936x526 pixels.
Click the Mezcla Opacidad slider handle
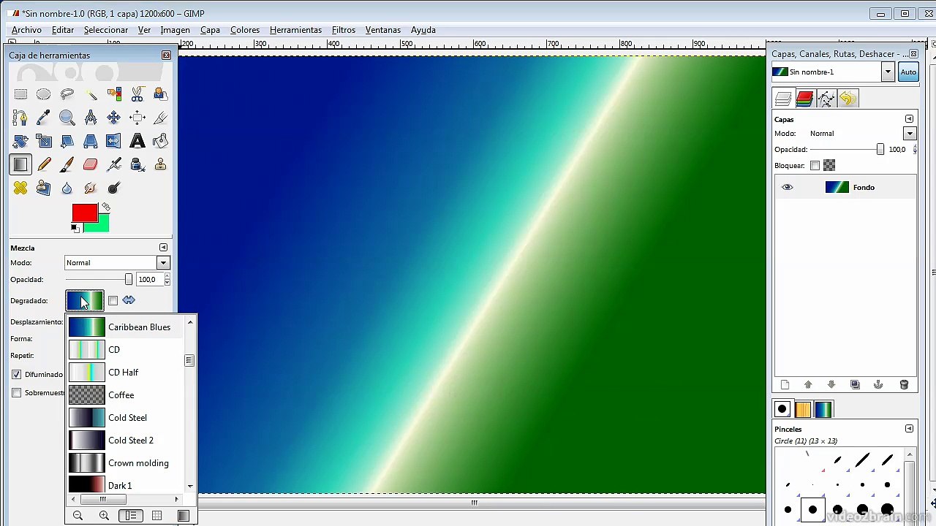[x=129, y=280]
